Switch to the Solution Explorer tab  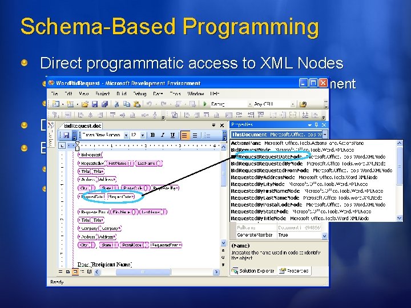[253, 271]
